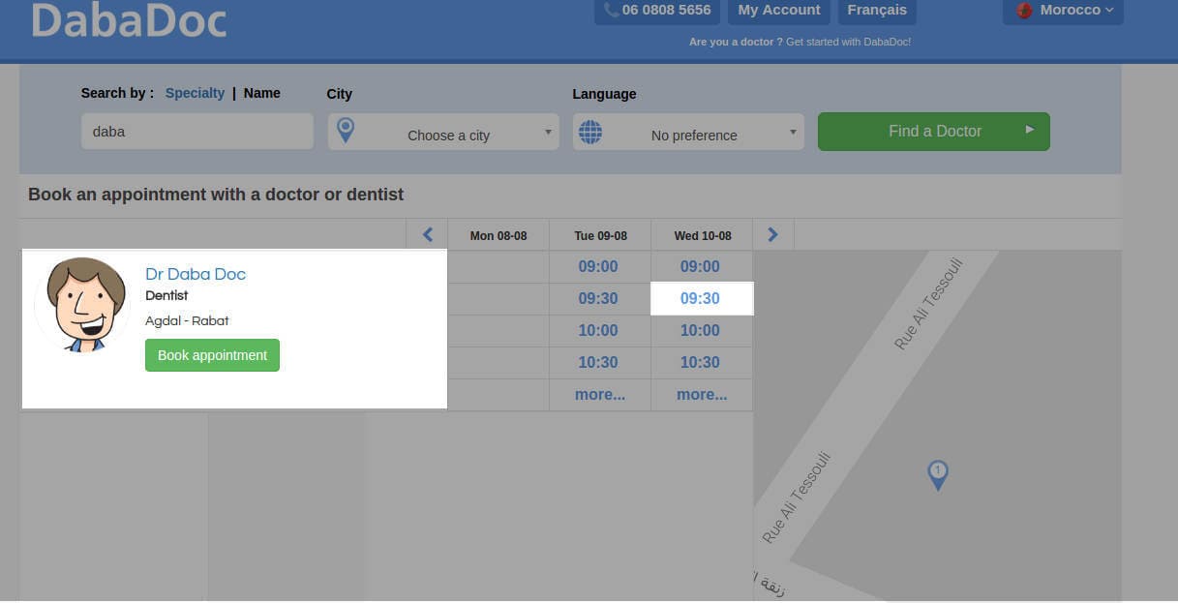The height and width of the screenshot is (603, 1178).
Task: Switch language to Français
Action: coord(877,11)
